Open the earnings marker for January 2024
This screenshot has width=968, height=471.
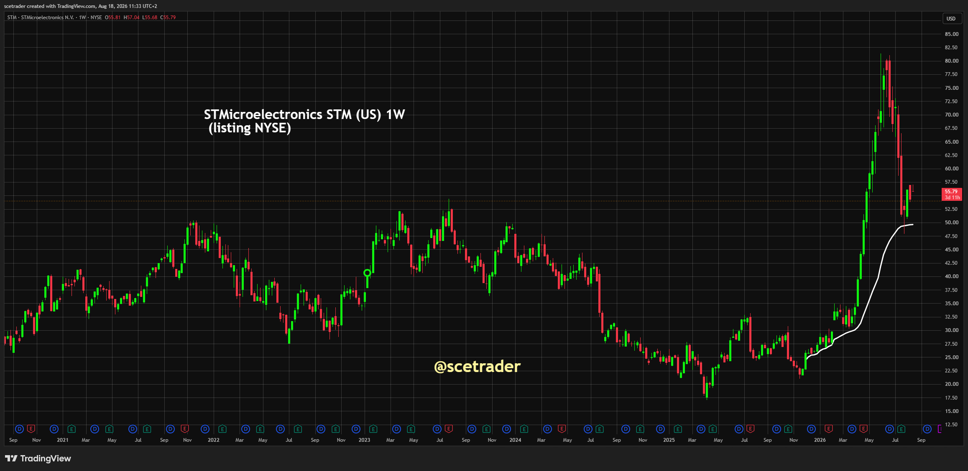coord(524,429)
